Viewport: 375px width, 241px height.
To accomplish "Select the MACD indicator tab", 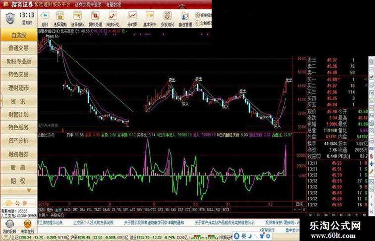I will pos(67,210).
